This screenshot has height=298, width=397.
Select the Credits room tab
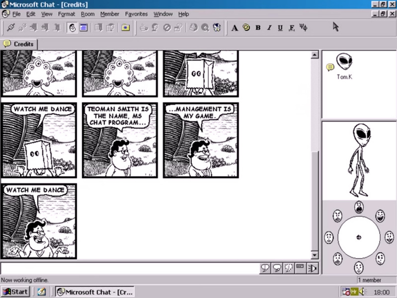tap(19, 44)
